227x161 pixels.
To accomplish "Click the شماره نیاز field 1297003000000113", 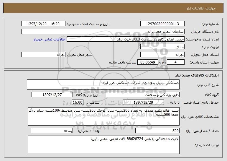I will point(162,24).
